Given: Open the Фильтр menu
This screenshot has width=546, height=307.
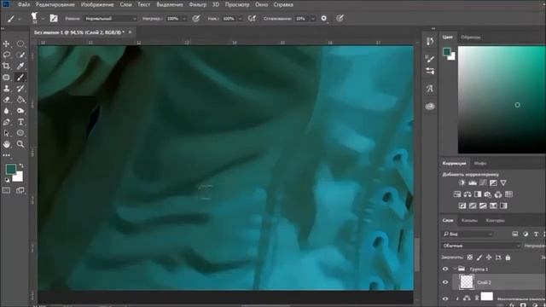Looking at the screenshot, I should coord(198,4).
